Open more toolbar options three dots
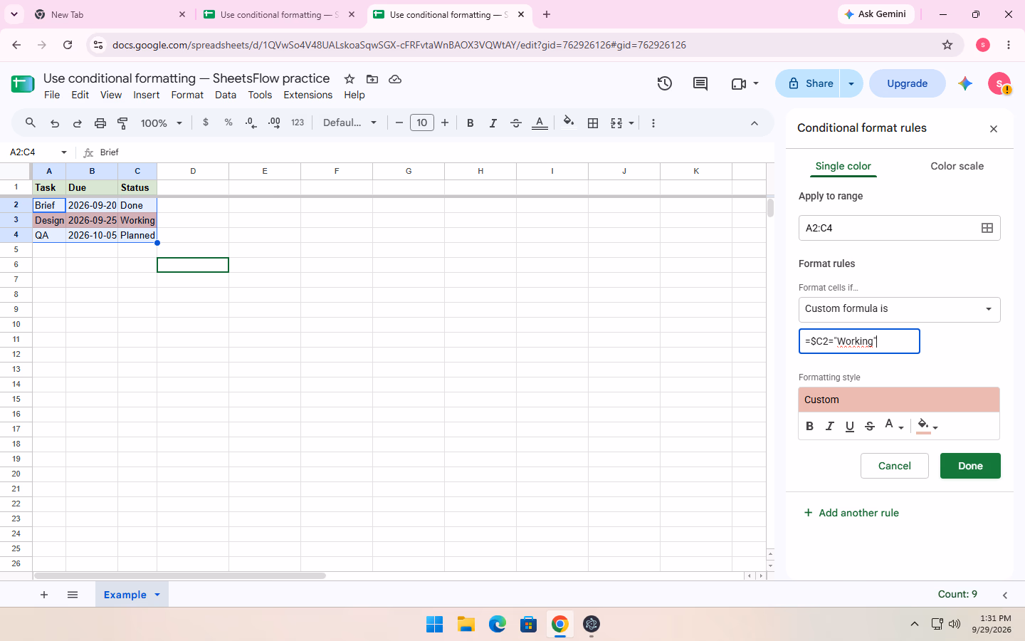1025x641 pixels. [x=653, y=123]
